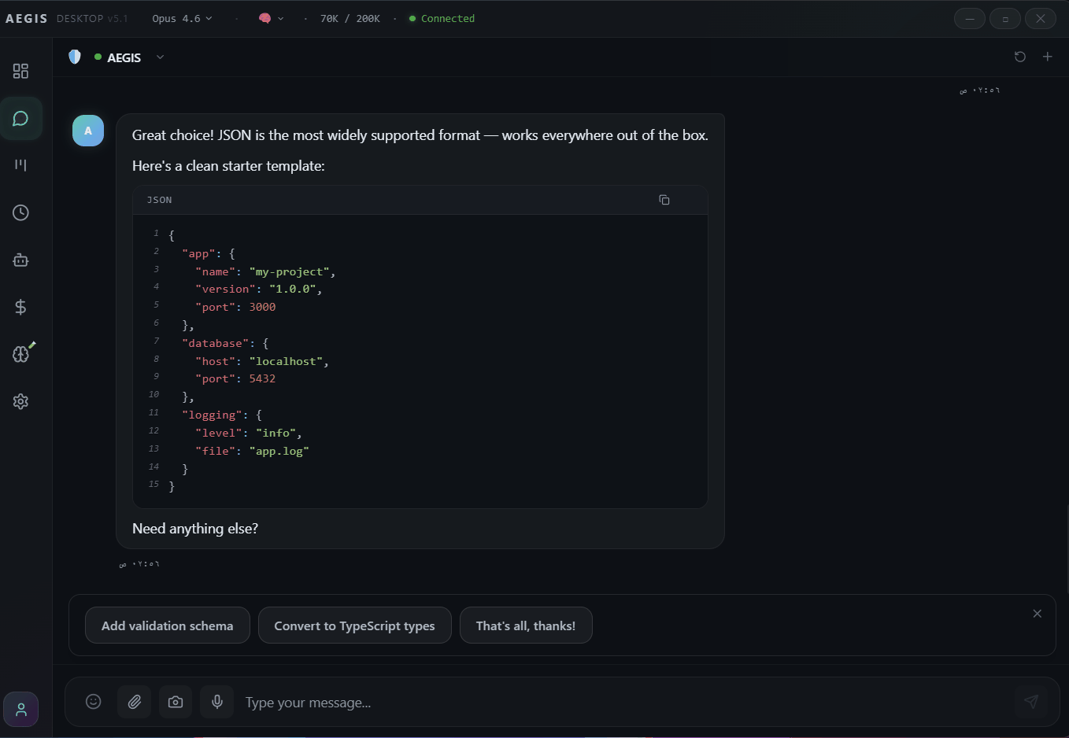Click Convert to TypeScript types suggestion
Viewport: 1069px width, 738px height.
tap(355, 625)
